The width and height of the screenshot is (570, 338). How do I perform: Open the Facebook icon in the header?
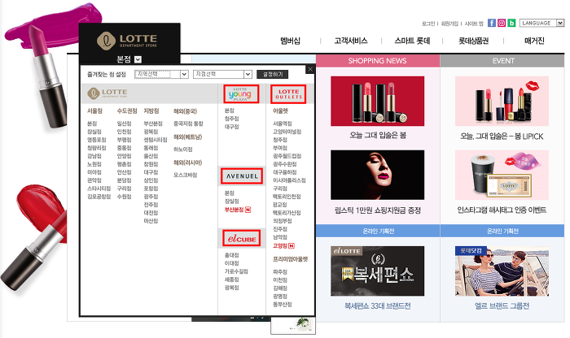pyautogui.click(x=492, y=23)
